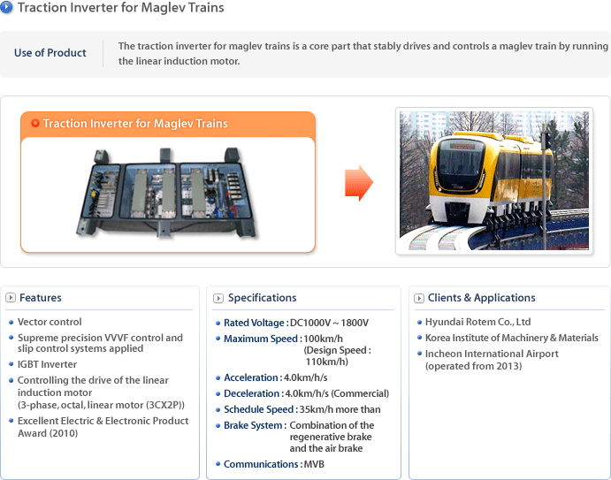611x480 pixels.
Task: Select Korea Institute of Machinery & Materials
Action: point(512,338)
